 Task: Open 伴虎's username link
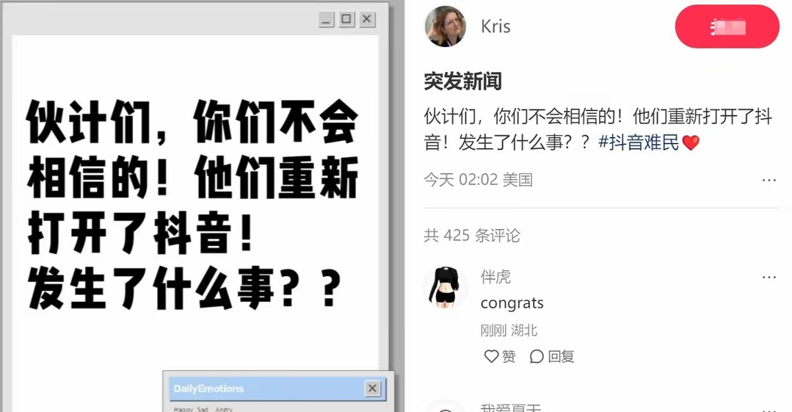(495, 277)
